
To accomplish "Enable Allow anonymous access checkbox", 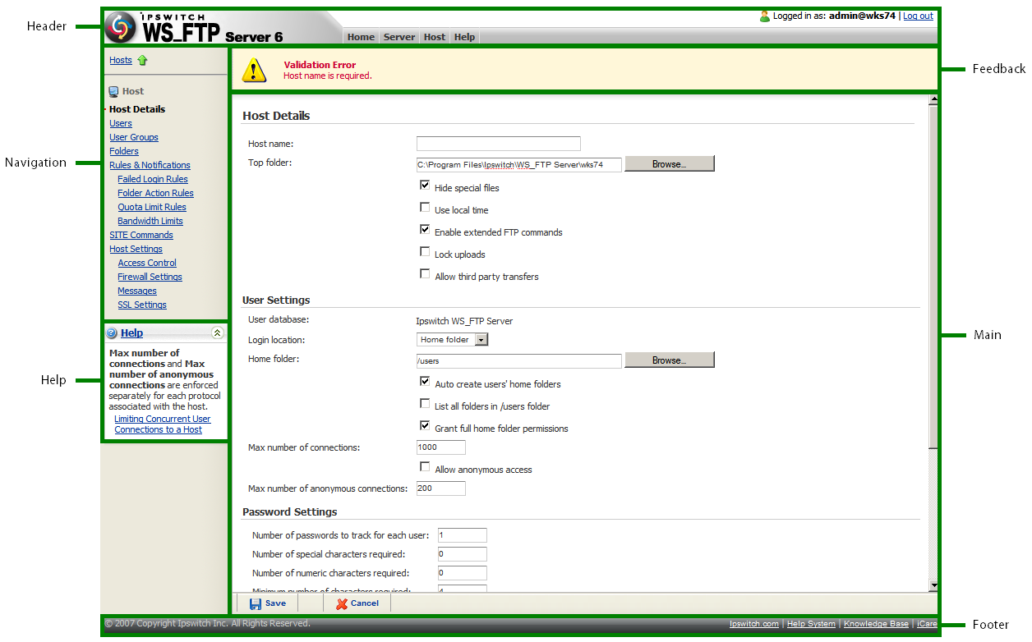I will [x=425, y=467].
